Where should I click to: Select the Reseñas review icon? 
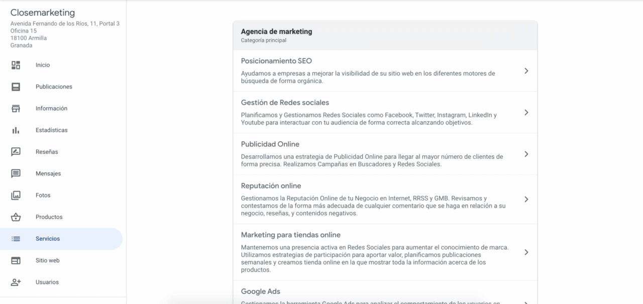click(15, 151)
